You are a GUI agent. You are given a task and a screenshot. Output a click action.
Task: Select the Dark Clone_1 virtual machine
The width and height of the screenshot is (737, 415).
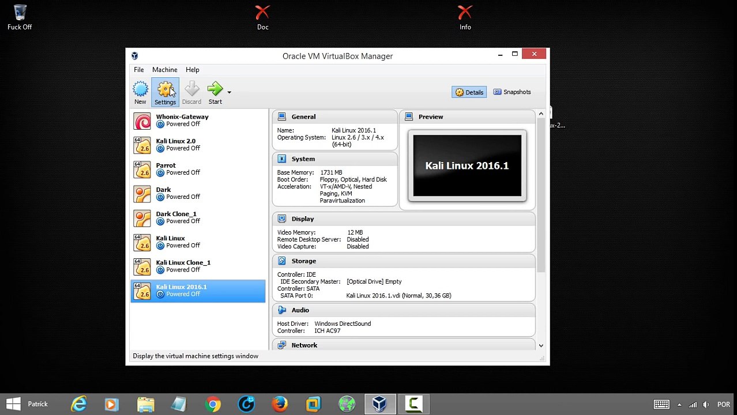[x=198, y=217]
